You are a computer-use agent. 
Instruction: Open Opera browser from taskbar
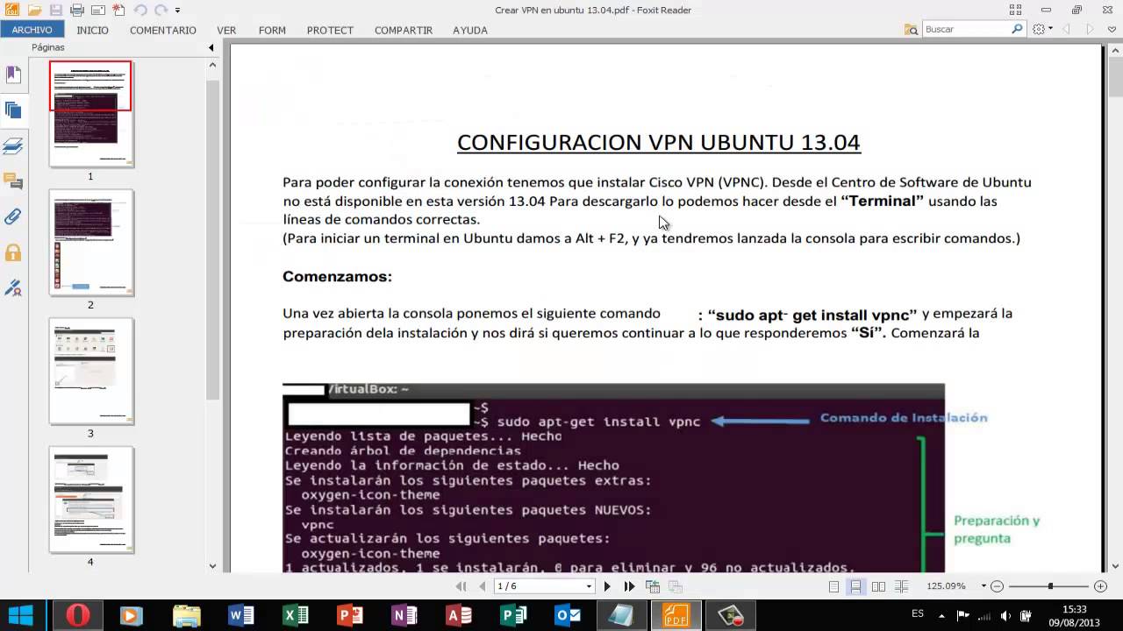pos(77,615)
